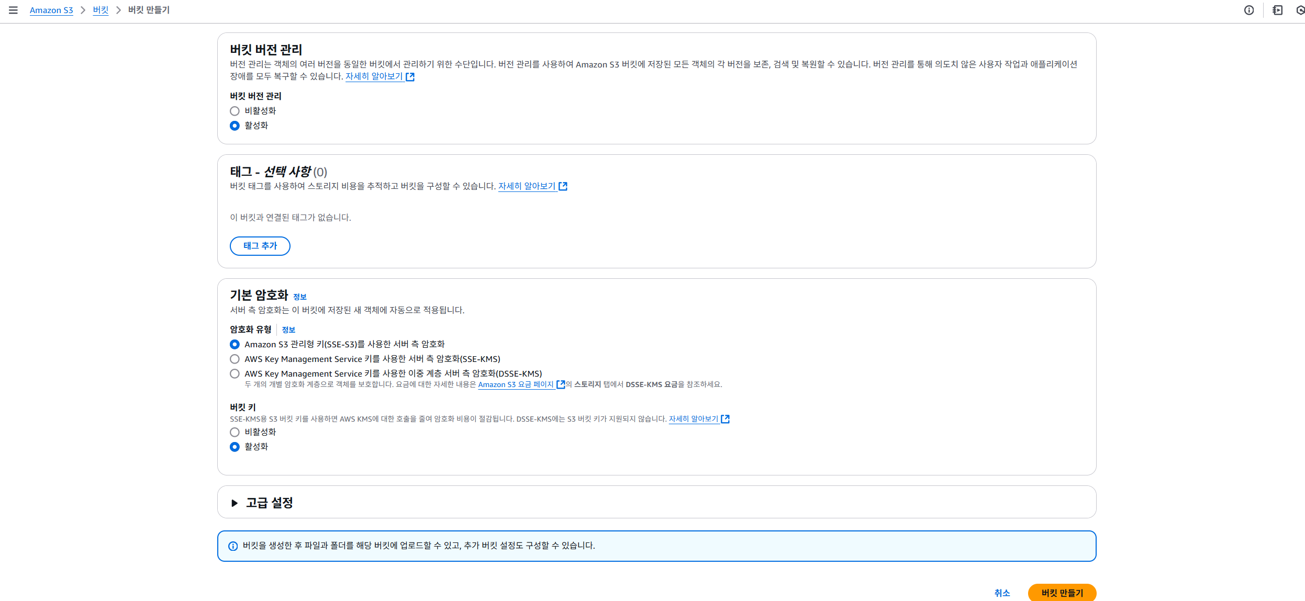Click the external link icon after tags 자세히 알아보기
The height and width of the screenshot is (601, 1305).
pyautogui.click(x=563, y=186)
